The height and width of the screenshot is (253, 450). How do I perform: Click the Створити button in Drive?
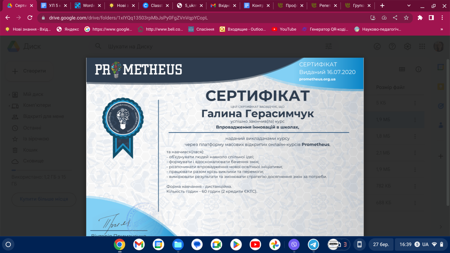tap(29, 71)
